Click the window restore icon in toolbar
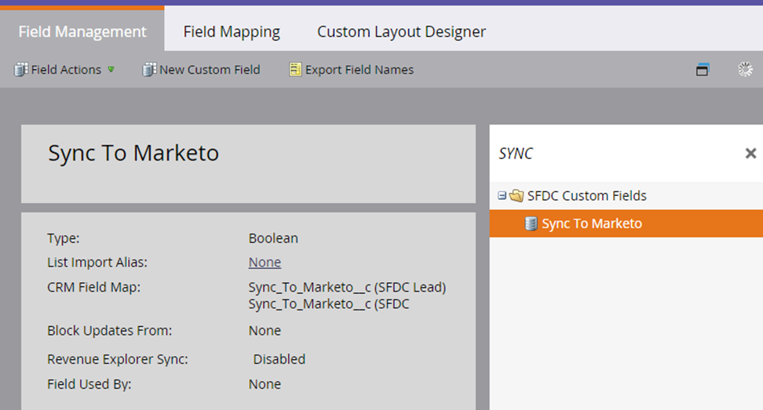Viewport: 763px width, 410px height. [x=703, y=70]
